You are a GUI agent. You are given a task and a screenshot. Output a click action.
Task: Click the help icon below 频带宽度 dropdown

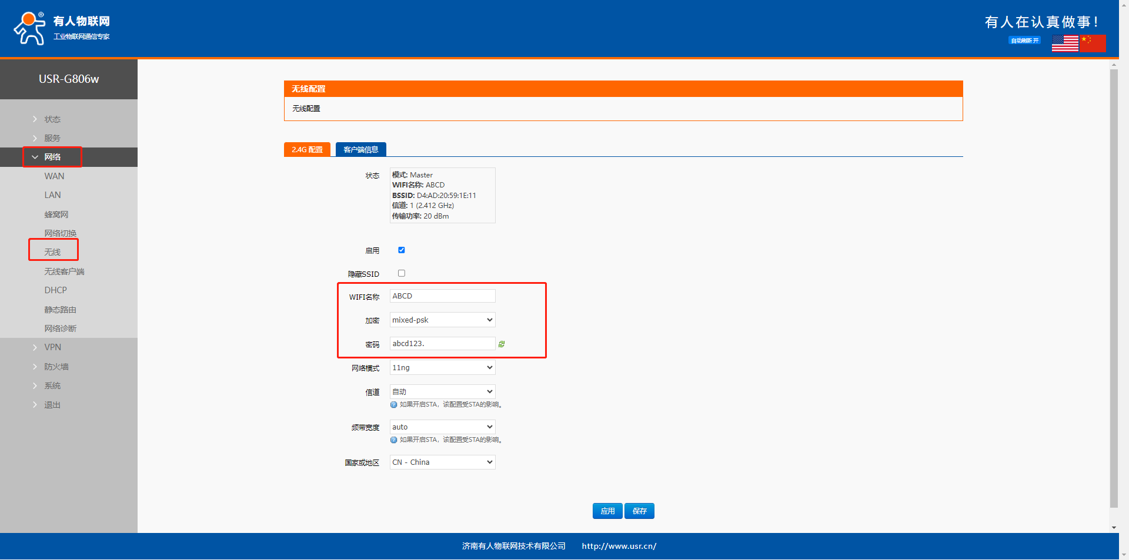[x=393, y=440]
